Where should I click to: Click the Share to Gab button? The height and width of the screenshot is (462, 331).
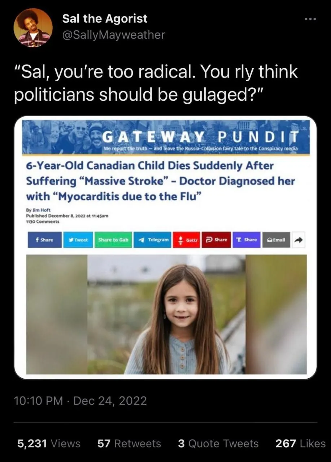(113, 240)
